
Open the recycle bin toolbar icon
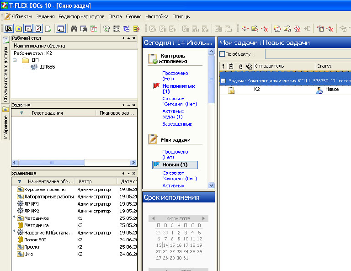[106, 28]
